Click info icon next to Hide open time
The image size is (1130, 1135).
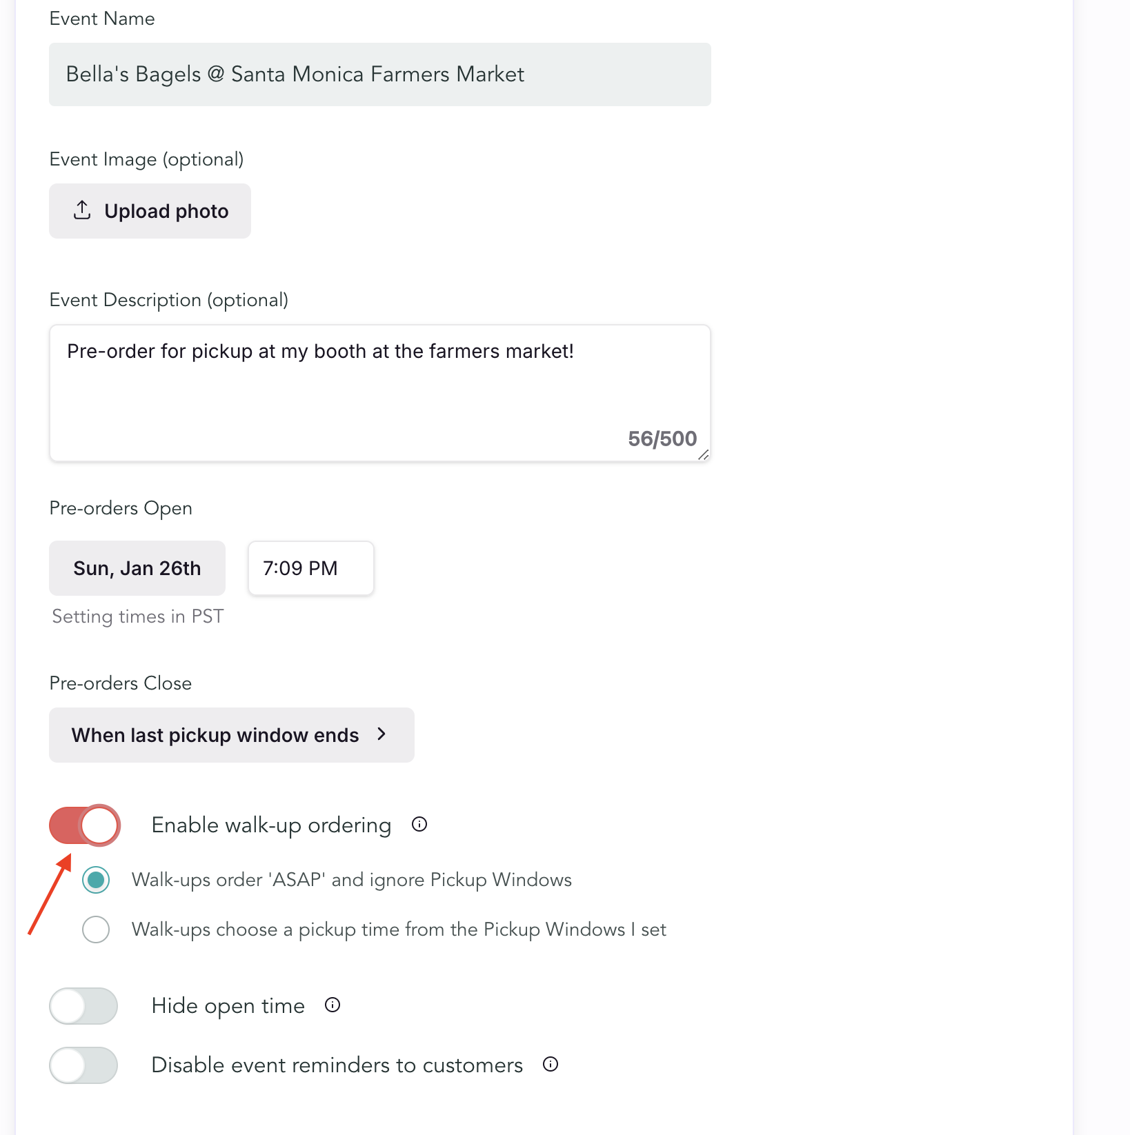click(x=333, y=1005)
